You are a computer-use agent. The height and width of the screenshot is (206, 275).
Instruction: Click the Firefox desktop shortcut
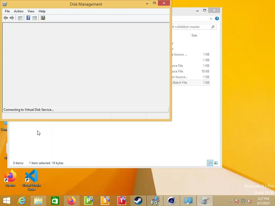click(x=10, y=178)
